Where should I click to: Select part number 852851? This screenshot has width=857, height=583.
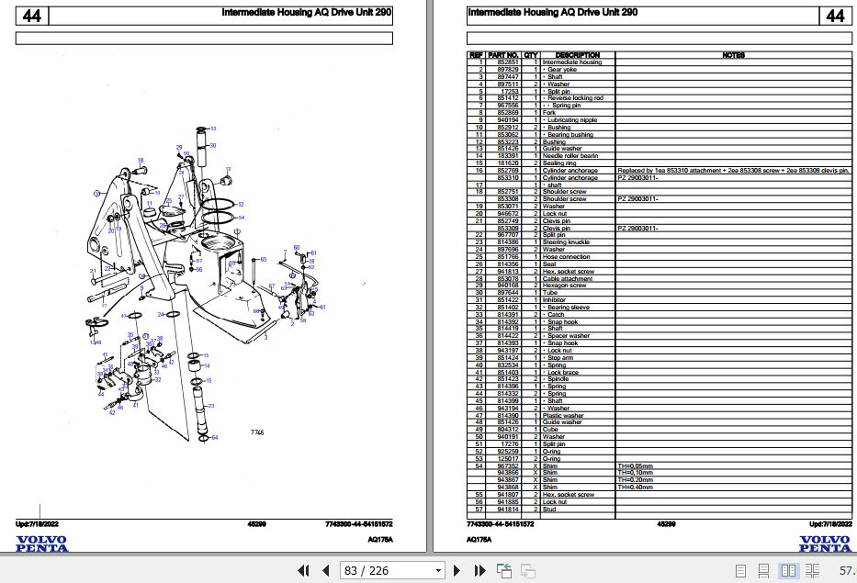[508, 62]
